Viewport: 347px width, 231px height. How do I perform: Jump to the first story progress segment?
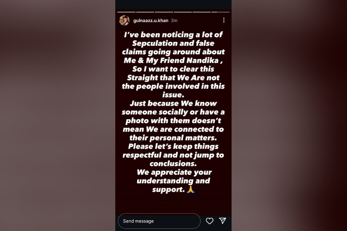(x=126, y=12)
